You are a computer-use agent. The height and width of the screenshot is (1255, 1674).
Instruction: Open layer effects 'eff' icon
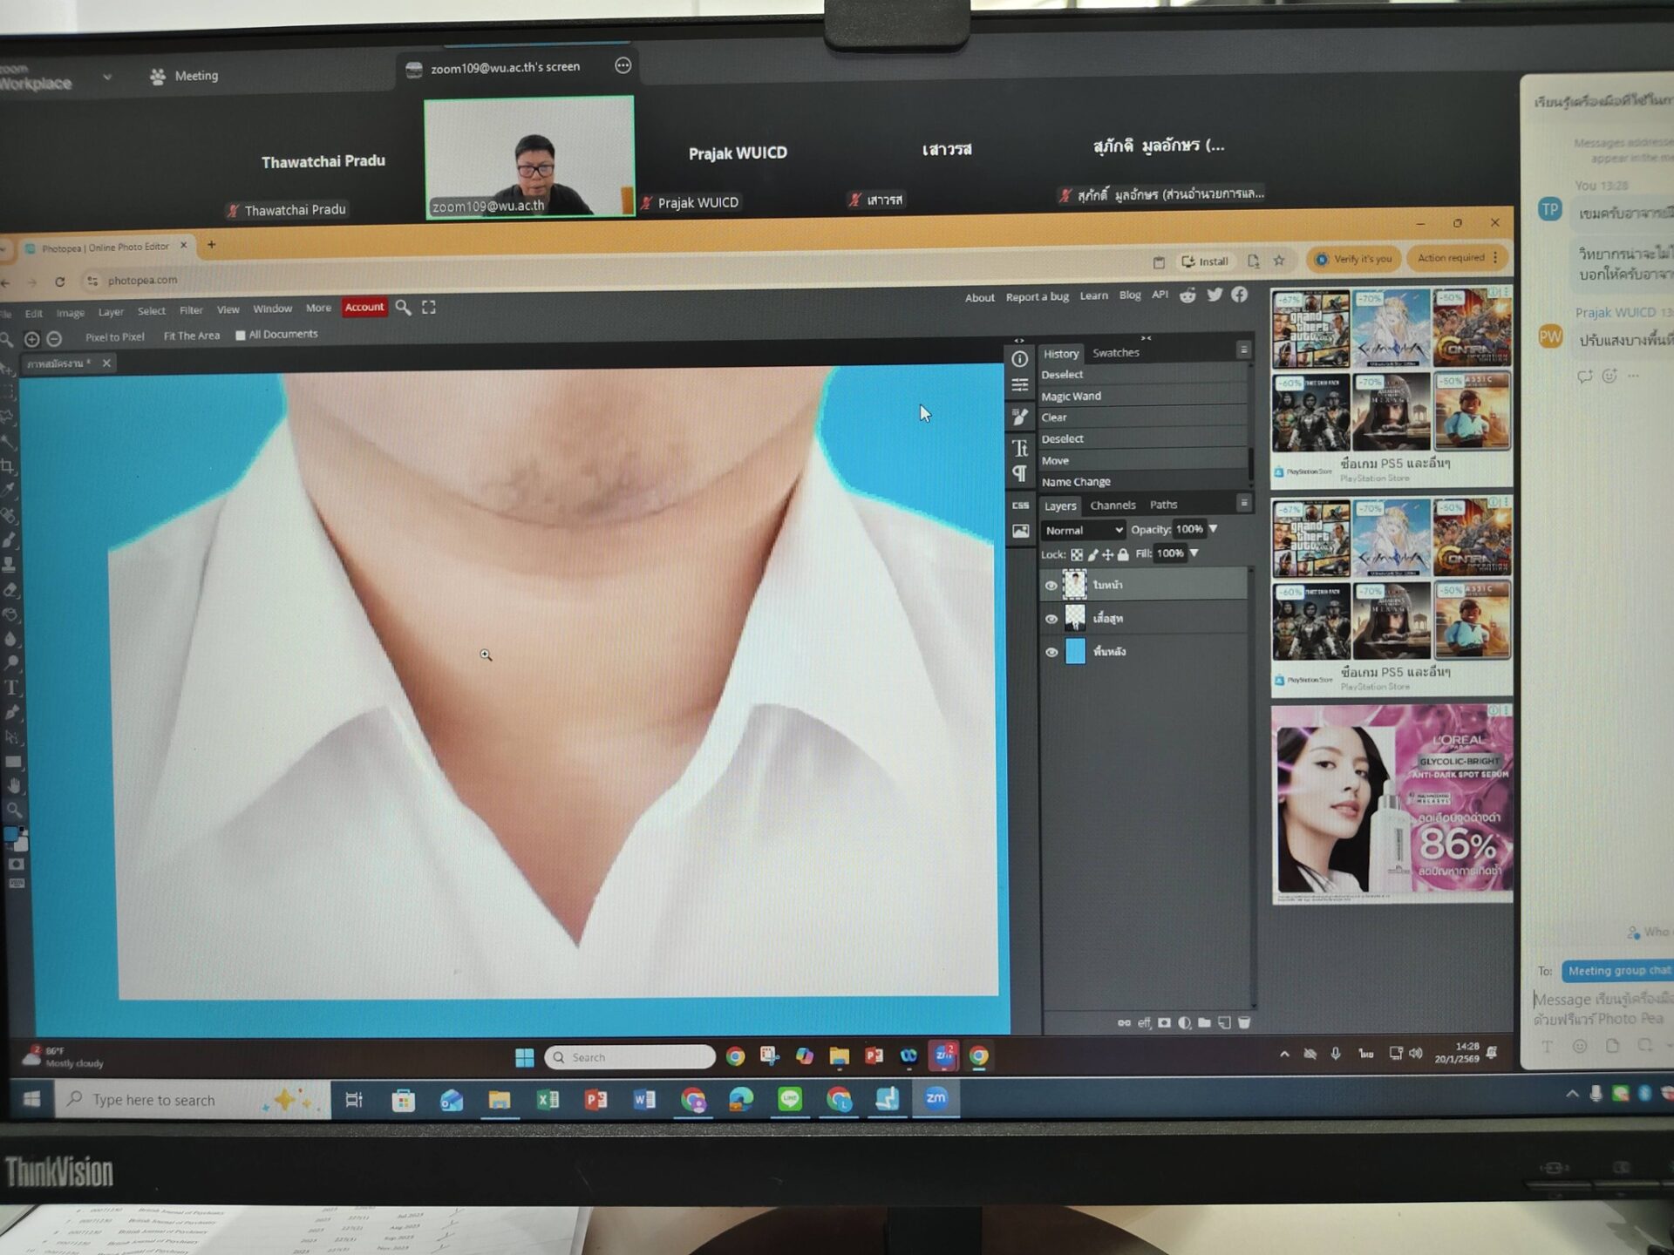click(1144, 1023)
